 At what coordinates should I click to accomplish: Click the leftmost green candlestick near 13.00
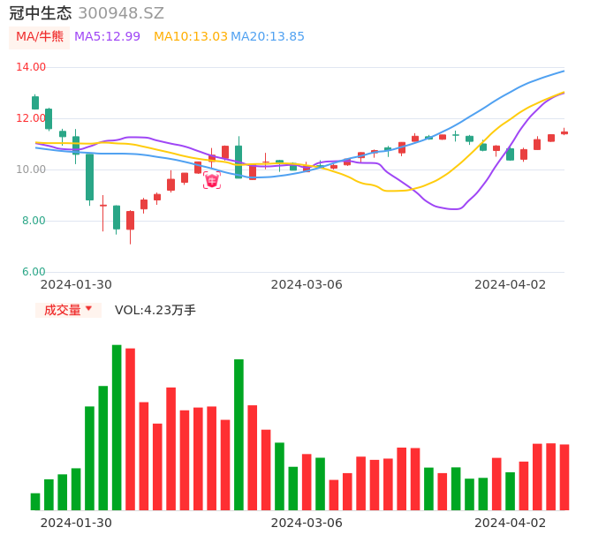pyautogui.click(x=35, y=102)
